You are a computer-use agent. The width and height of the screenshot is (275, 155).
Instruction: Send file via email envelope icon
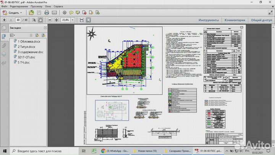tap(54, 12)
